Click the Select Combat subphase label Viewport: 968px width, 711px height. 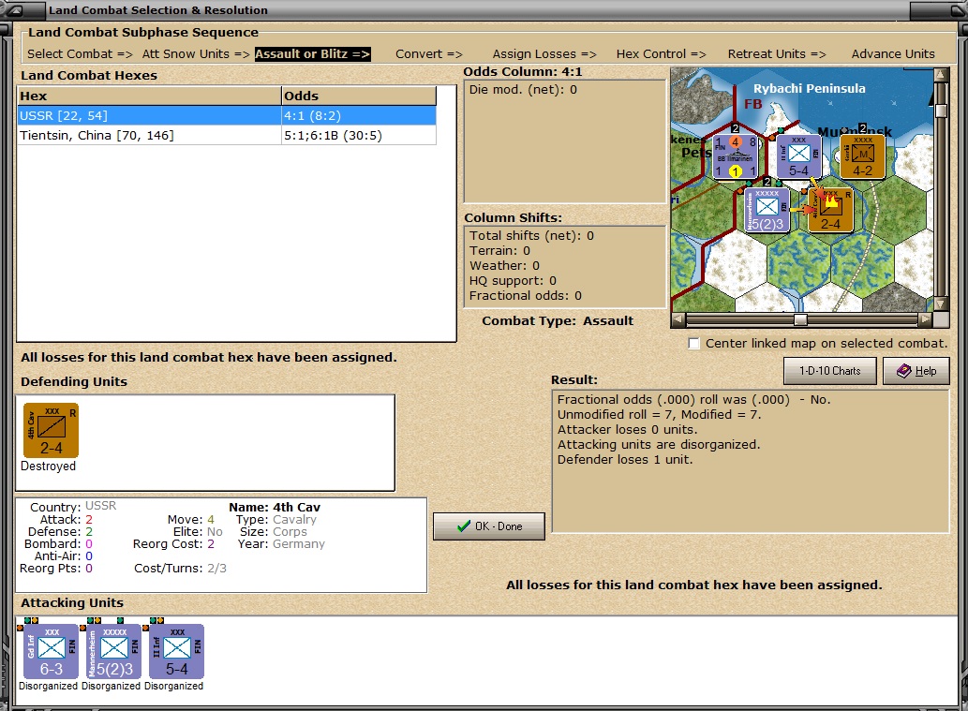point(80,53)
